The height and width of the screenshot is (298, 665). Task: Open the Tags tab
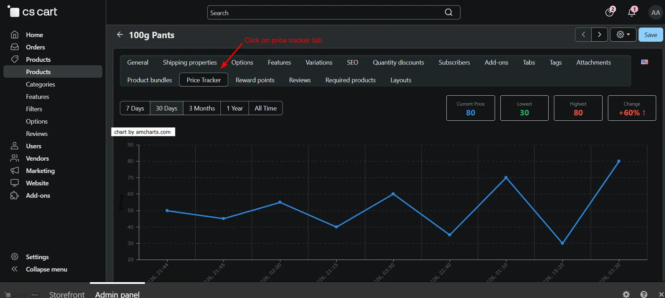pos(555,62)
